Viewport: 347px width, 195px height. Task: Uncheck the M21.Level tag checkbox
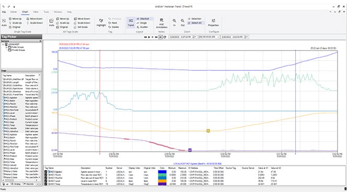(46, 181)
